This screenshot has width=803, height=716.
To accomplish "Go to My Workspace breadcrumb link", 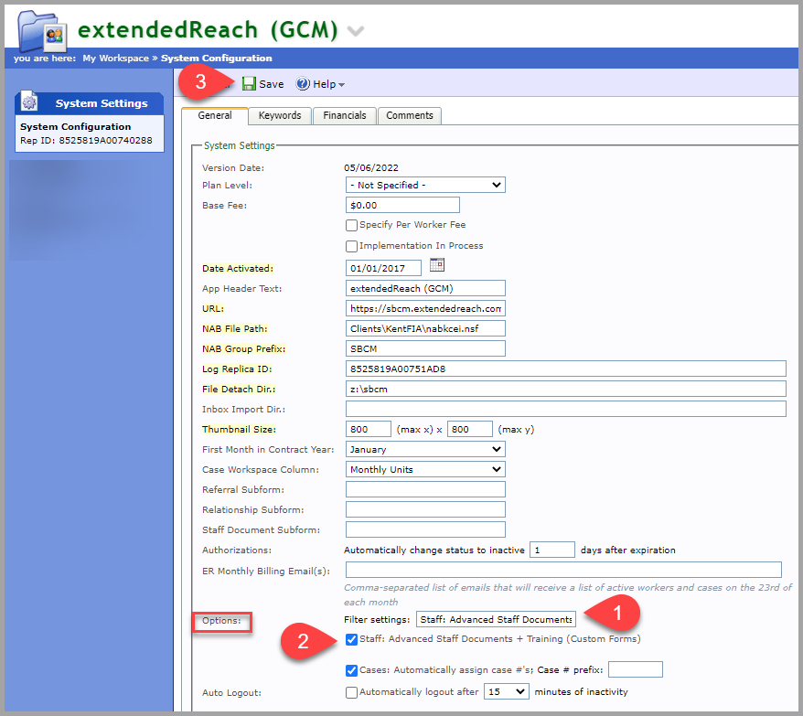I will click(x=116, y=59).
